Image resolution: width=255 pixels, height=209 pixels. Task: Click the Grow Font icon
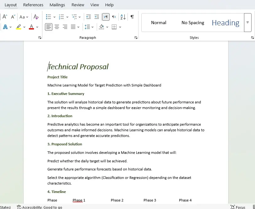(x=5, y=17)
